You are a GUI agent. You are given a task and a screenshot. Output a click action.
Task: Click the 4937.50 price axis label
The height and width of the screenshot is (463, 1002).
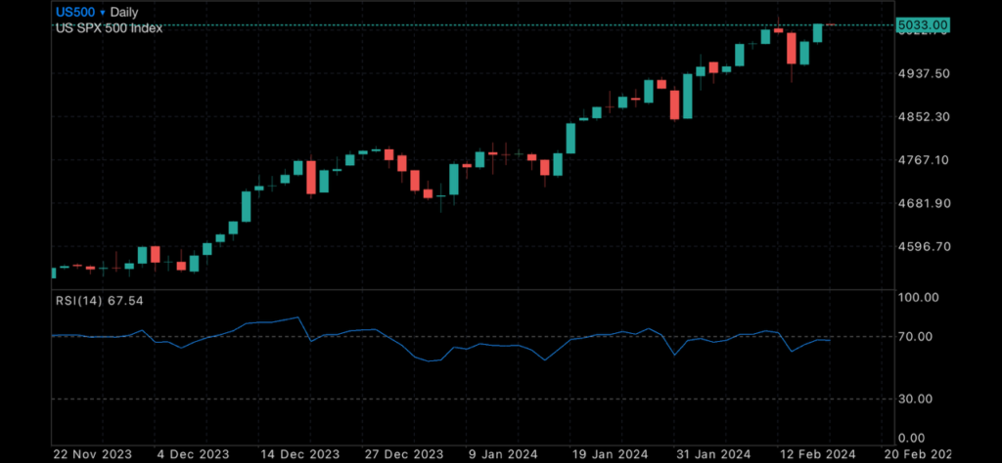(x=924, y=74)
